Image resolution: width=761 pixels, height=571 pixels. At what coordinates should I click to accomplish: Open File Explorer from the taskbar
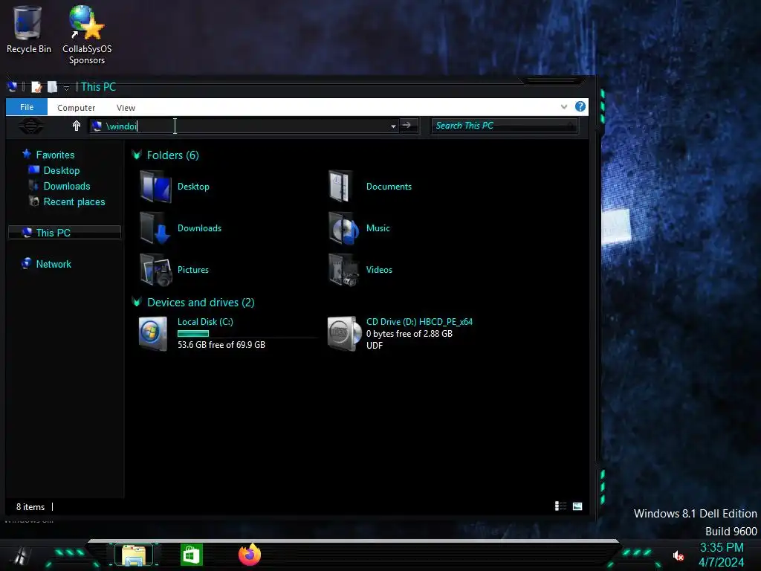point(134,555)
